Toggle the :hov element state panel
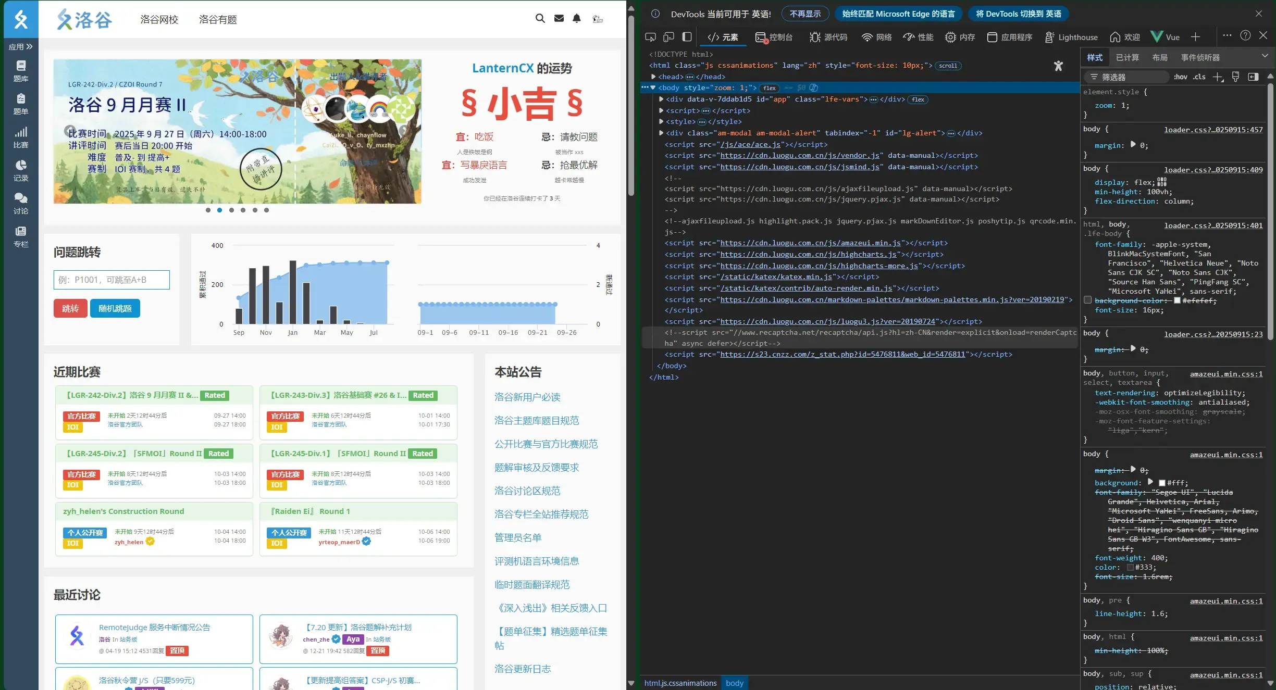The width and height of the screenshot is (1276, 690). pos(1181,77)
